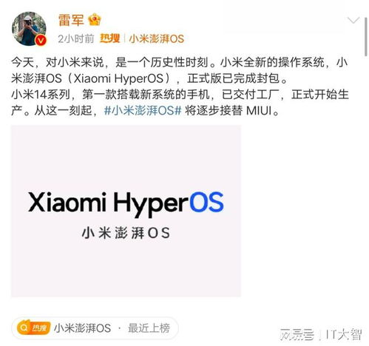Click the 网易号 watermark logo
Image resolution: width=369 pixels, height=346 pixels.
point(297,334)
